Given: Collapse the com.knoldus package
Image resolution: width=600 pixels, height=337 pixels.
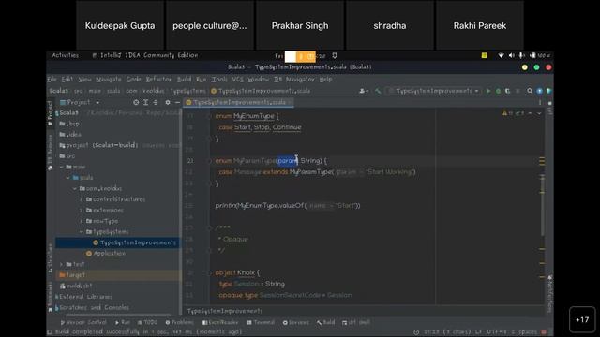Looking at the screenshot, I should click(75, 188).
